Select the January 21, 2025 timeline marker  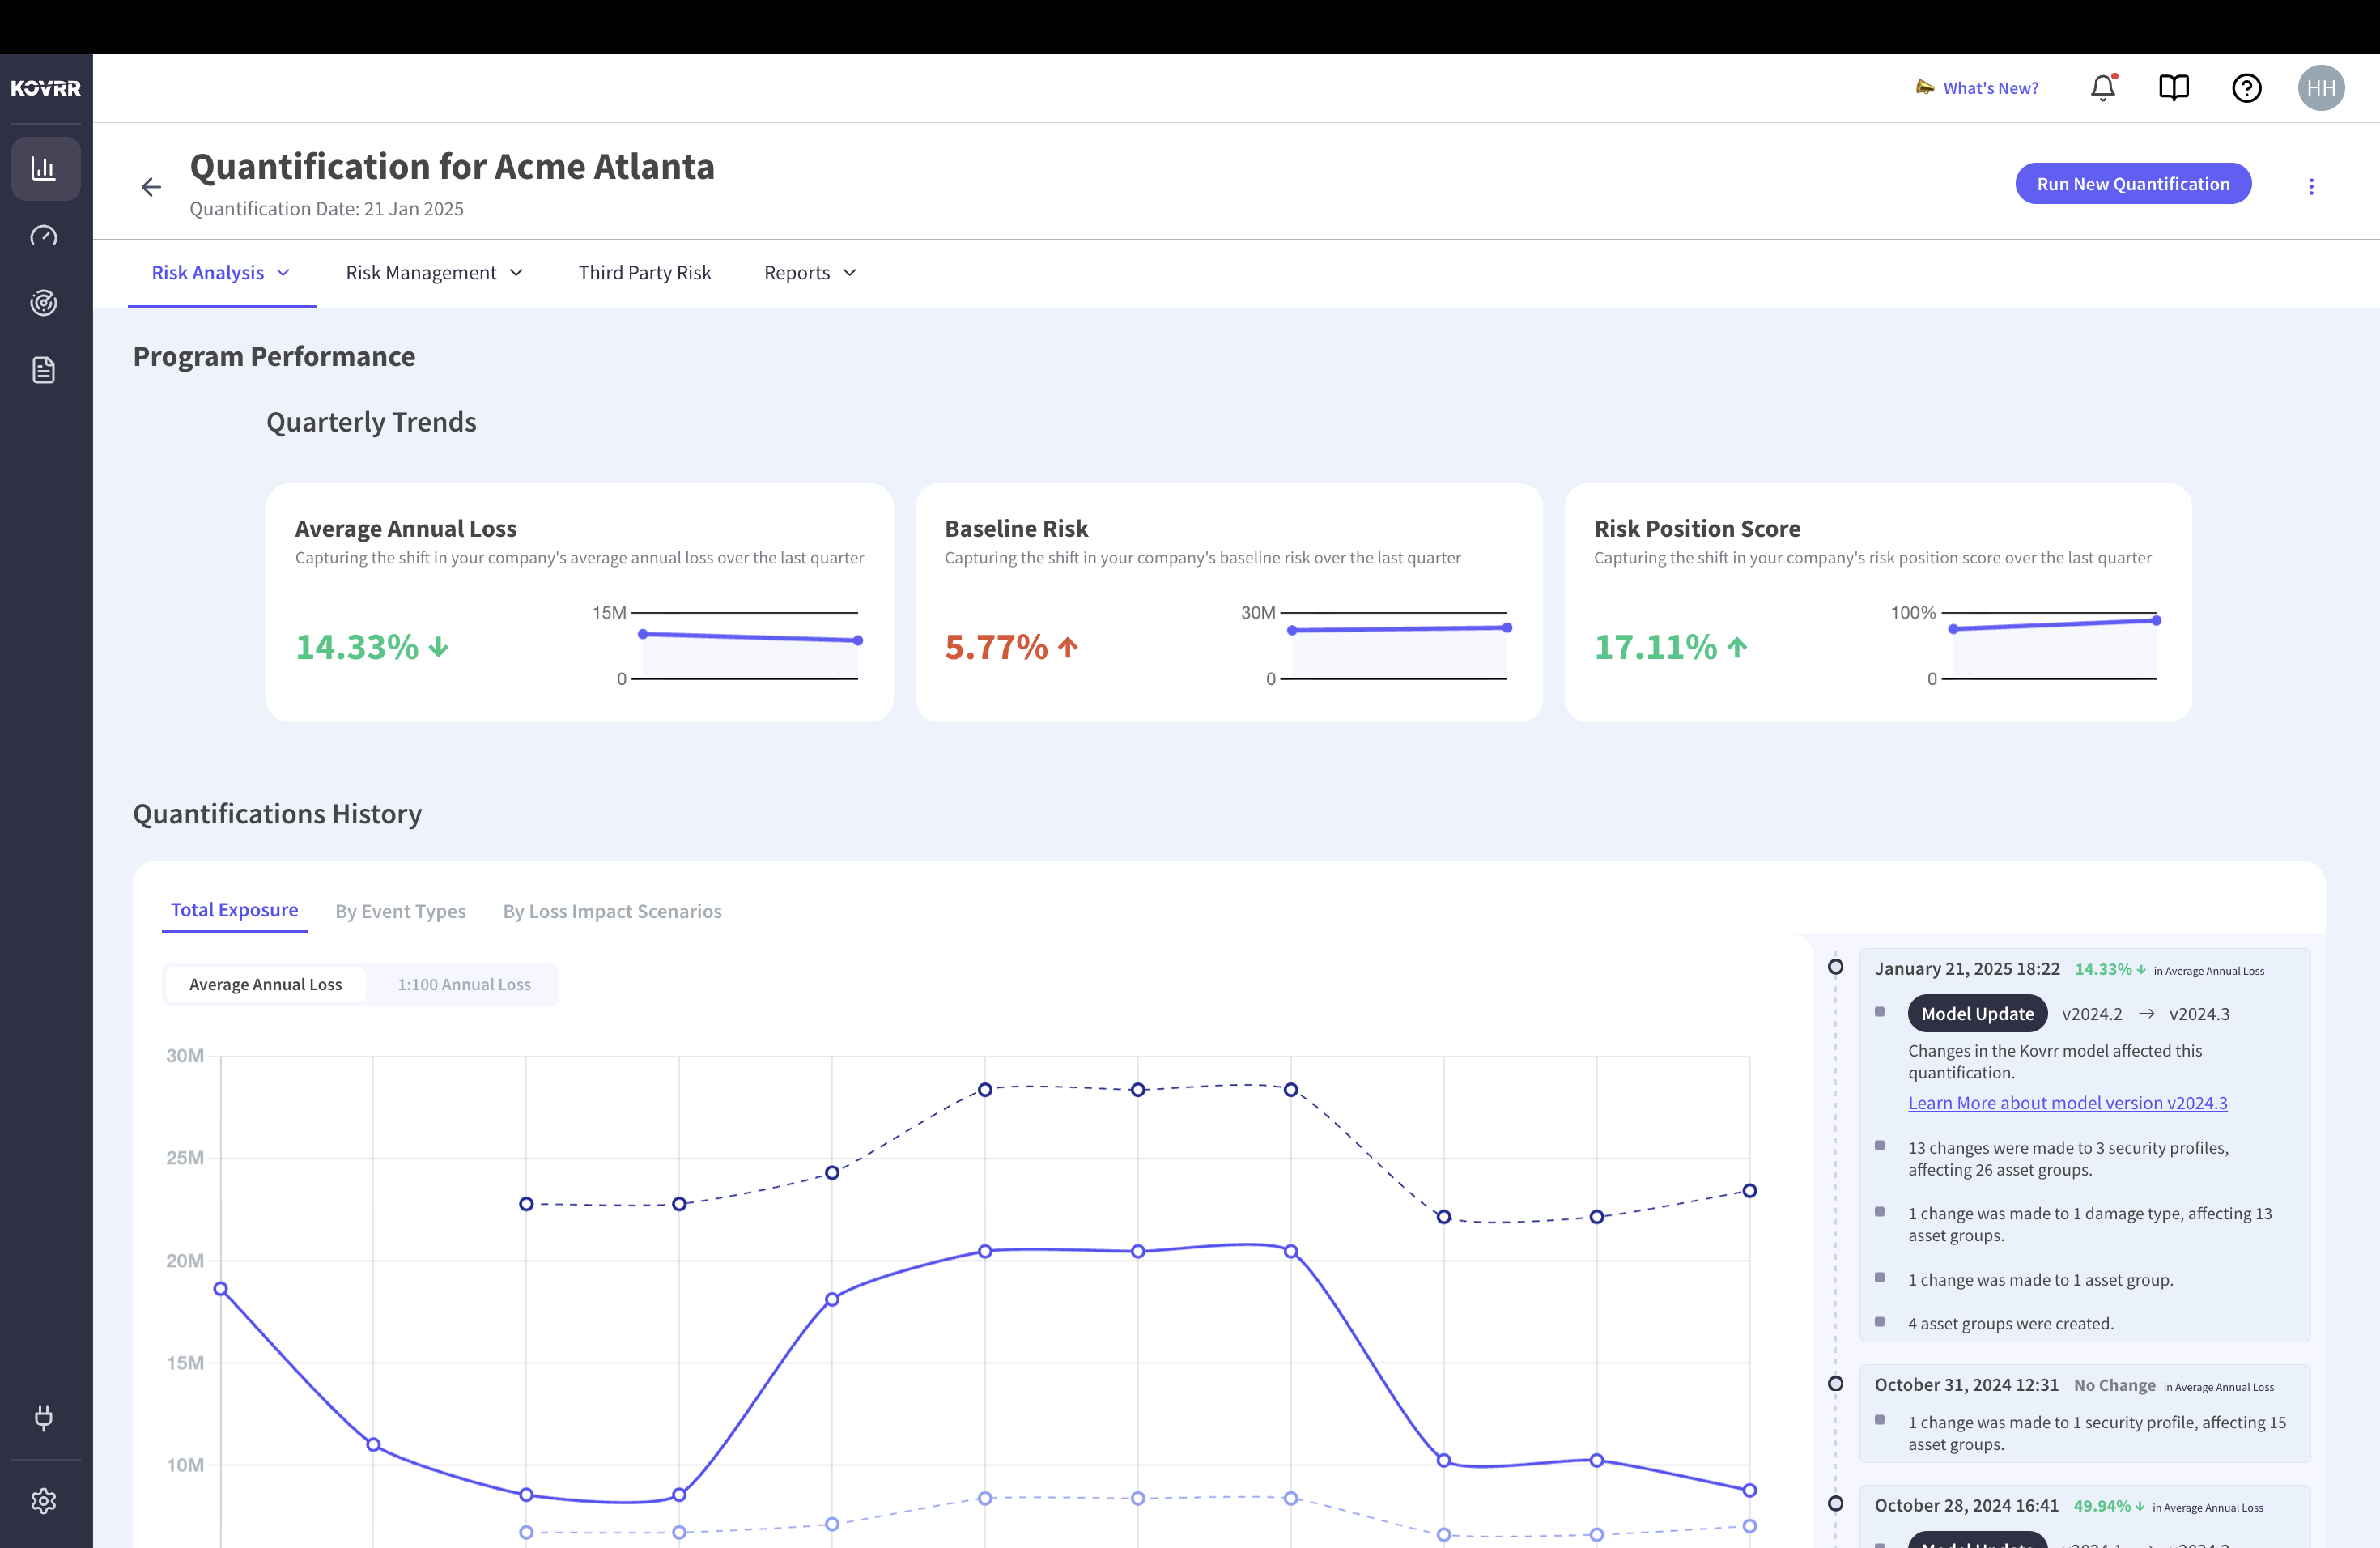pyautogui.click(x=1835, y=967)
